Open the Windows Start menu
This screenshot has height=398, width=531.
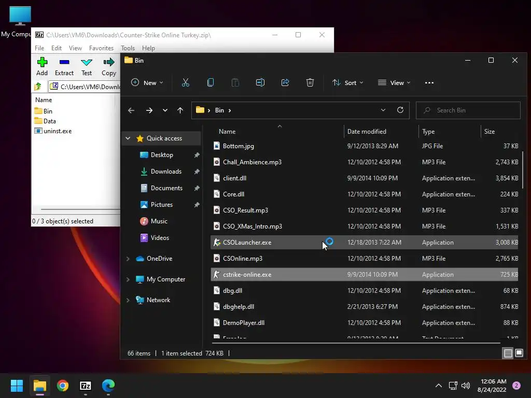[17, 386]
